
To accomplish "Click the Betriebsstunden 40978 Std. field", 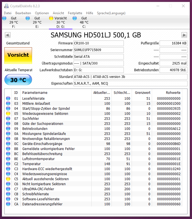I will 173,70.
